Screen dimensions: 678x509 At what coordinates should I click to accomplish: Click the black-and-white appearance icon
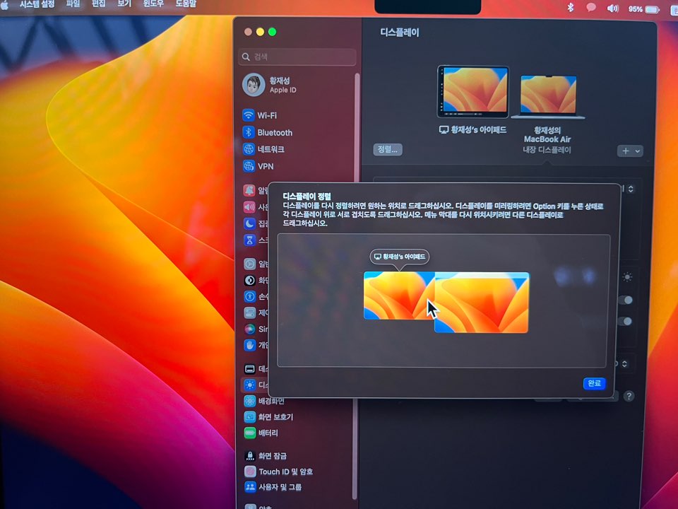[250, 280]
